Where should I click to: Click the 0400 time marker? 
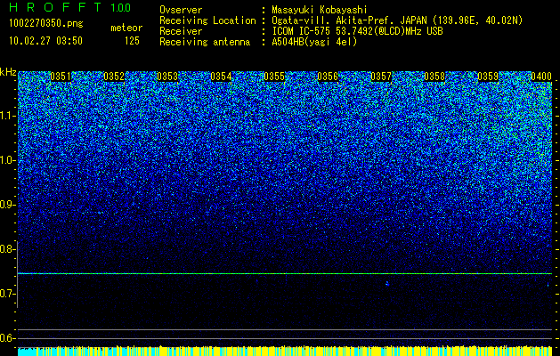pyautogui.click(x=541, y=77)
